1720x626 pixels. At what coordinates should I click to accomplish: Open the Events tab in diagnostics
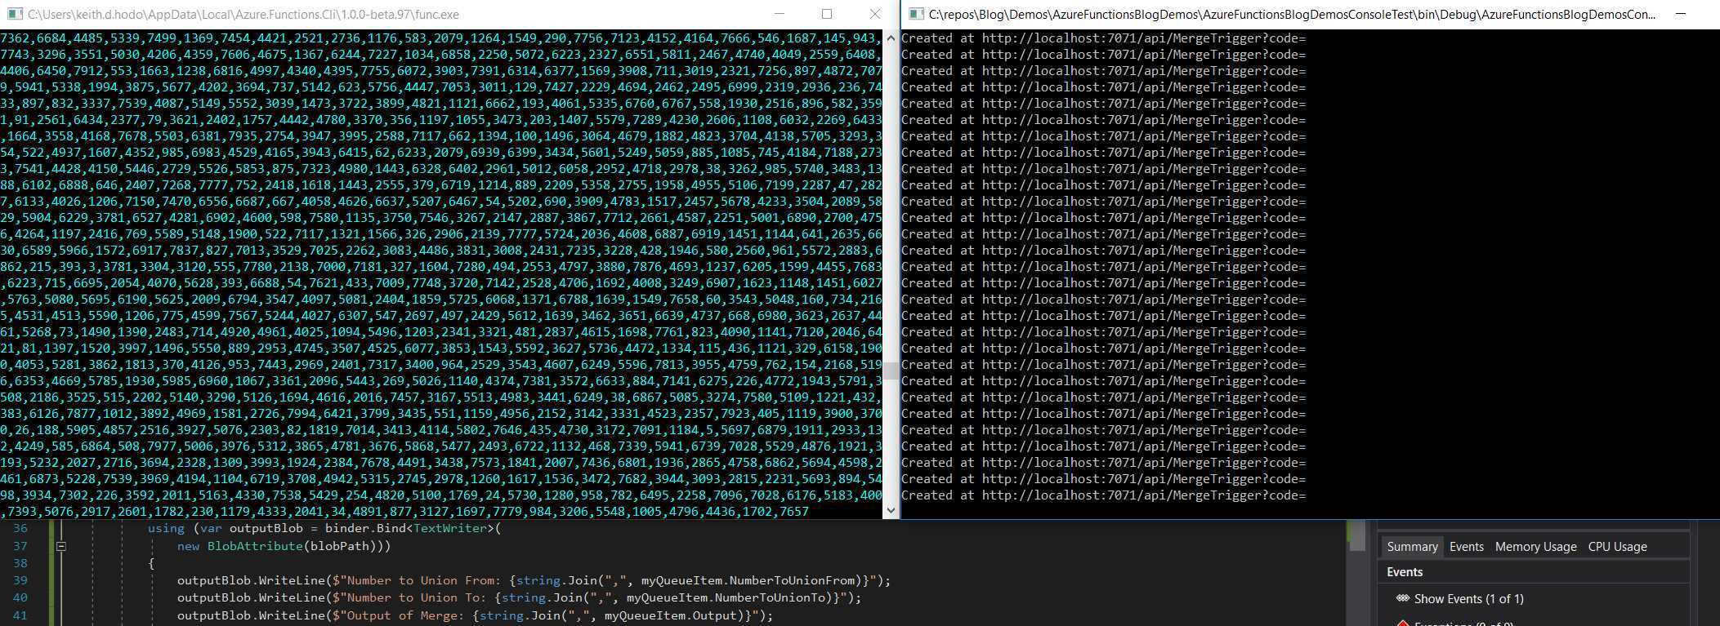[x=1466, y=547]
